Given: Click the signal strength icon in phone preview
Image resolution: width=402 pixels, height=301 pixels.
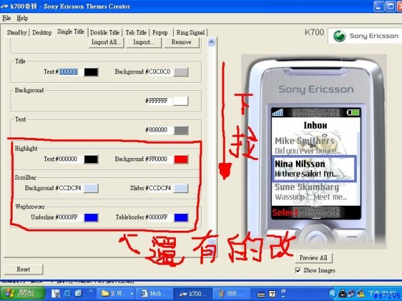Looking at the screenshot, I should [x=278, y=112].
